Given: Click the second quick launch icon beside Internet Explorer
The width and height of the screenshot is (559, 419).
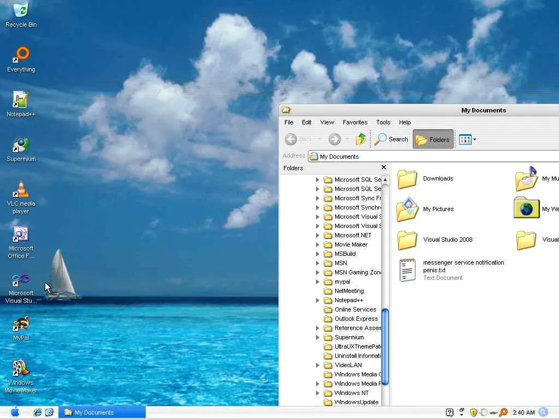Looking at the screenshot, I should [49, 412].
